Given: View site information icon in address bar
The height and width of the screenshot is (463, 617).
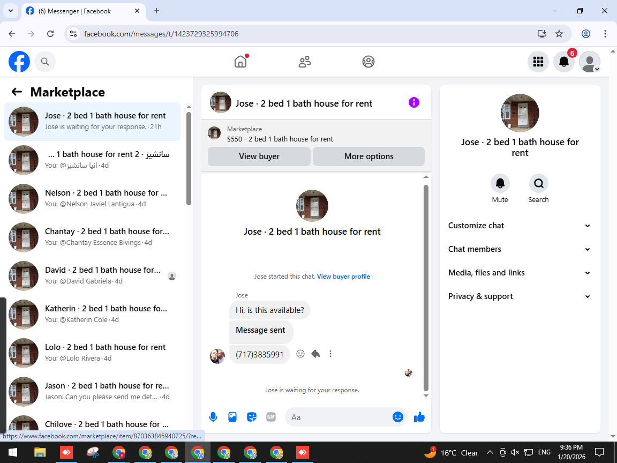Looking at the screenshot, I should click(73, 34).
